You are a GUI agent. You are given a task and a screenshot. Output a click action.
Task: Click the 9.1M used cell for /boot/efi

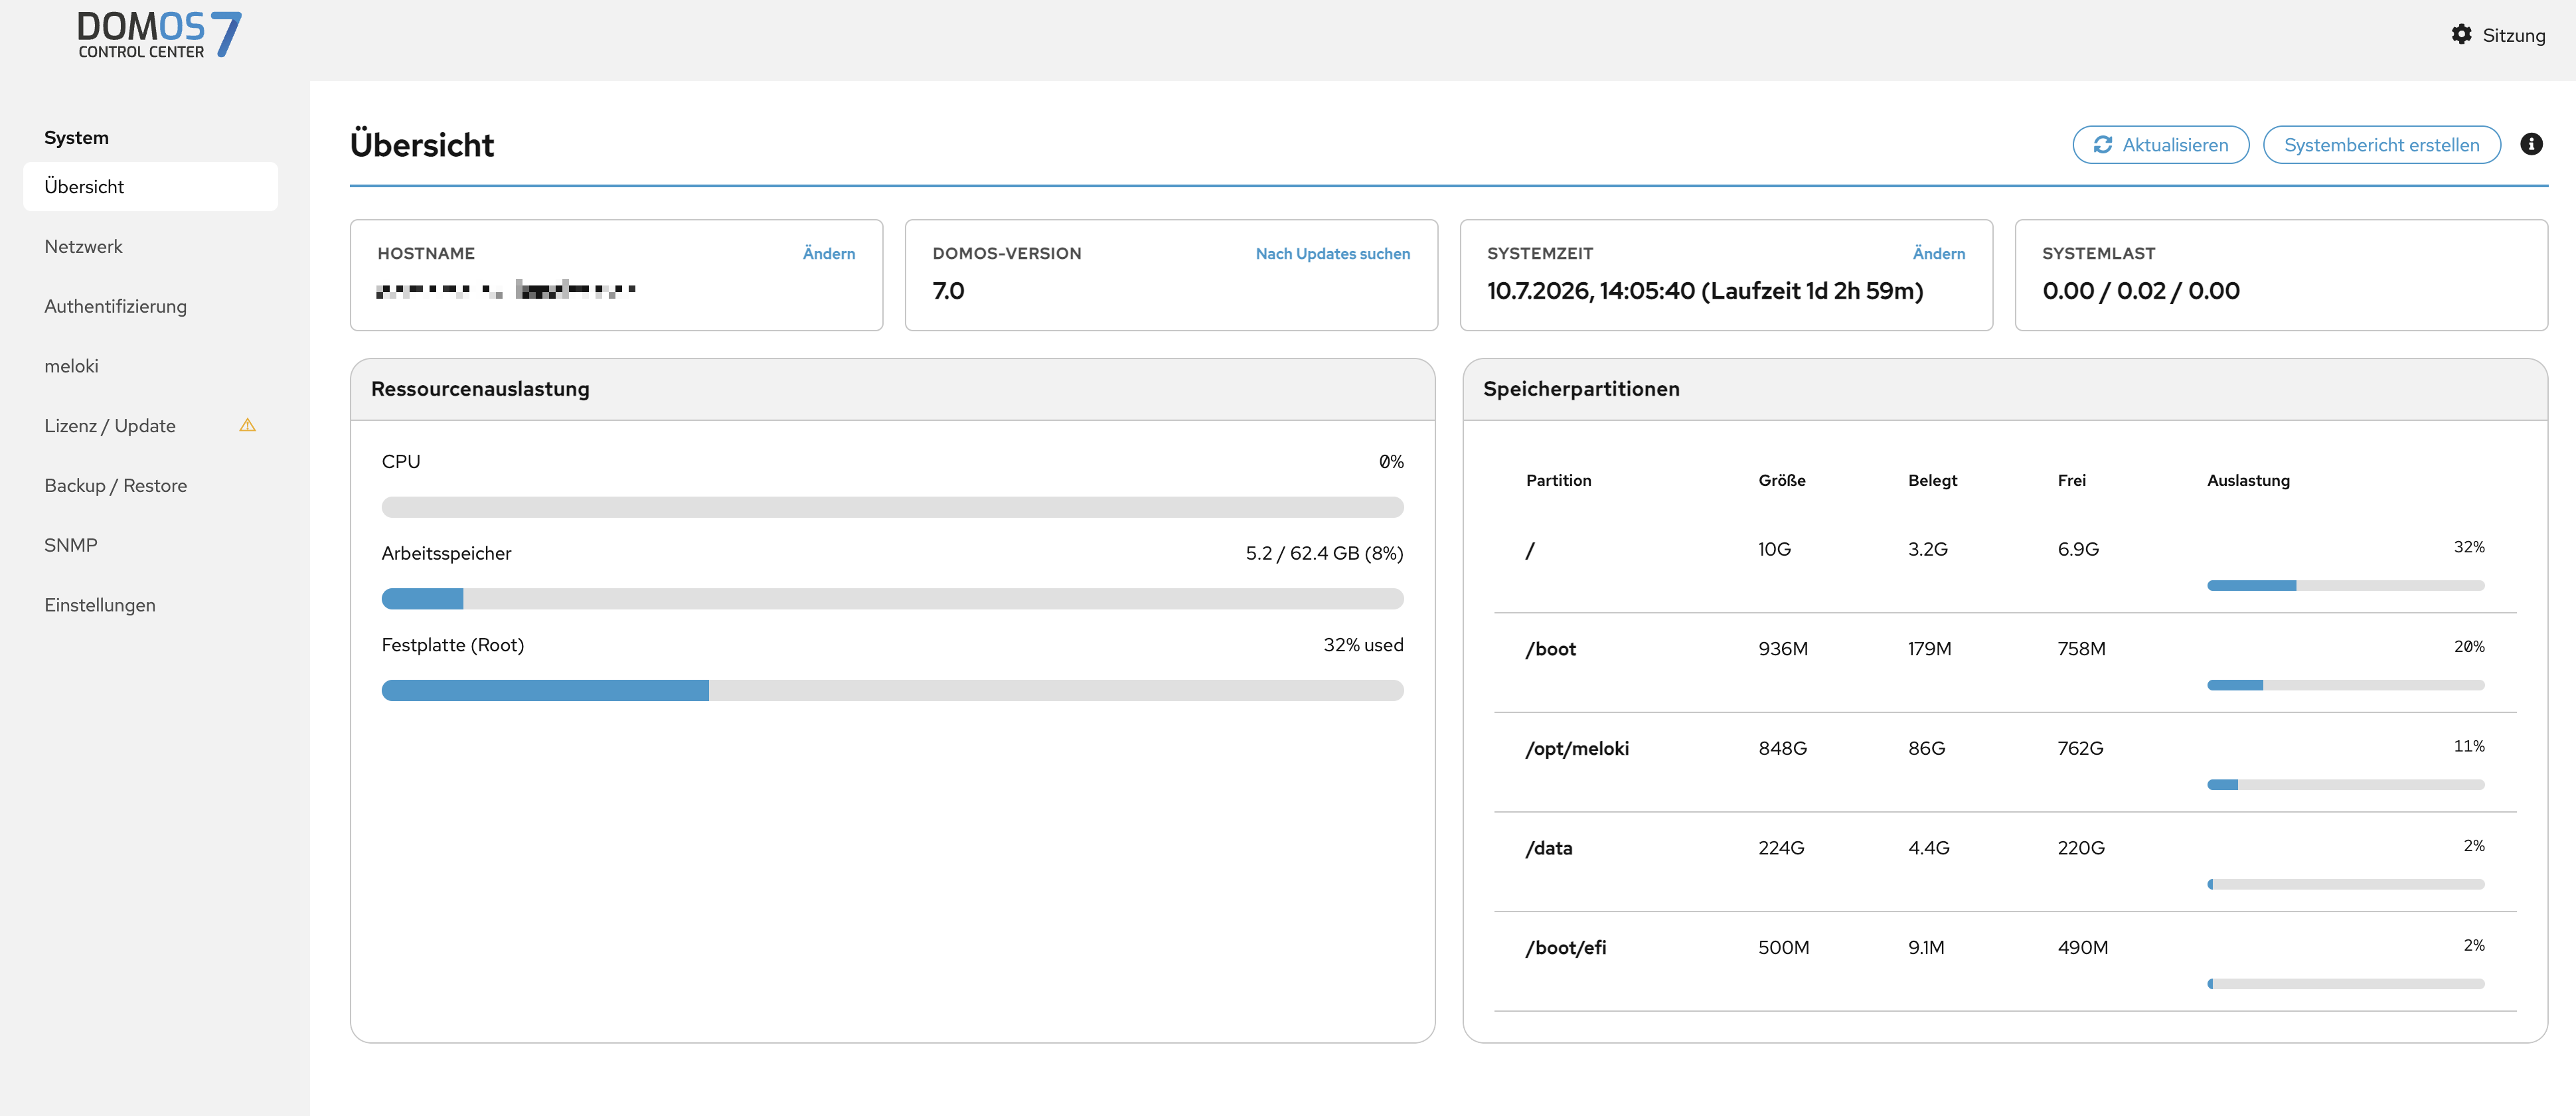pos(1926,948)
